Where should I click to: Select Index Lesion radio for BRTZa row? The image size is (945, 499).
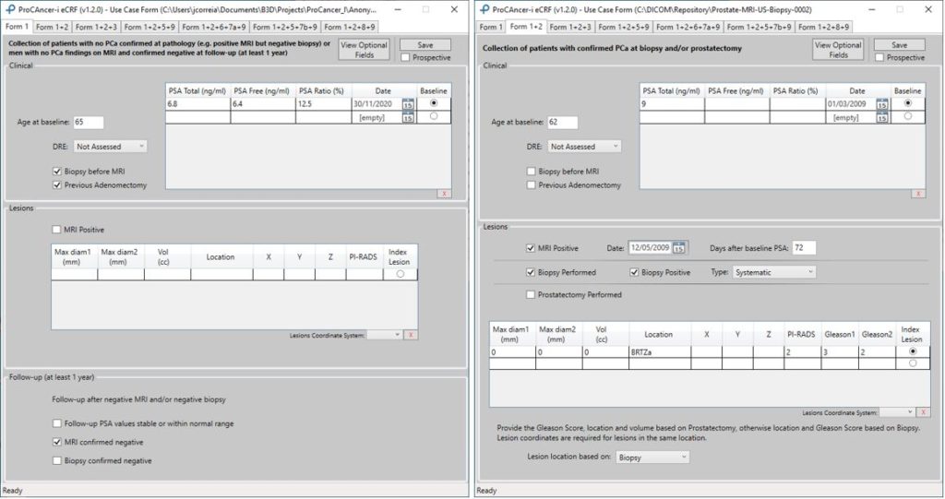[913, 351]
